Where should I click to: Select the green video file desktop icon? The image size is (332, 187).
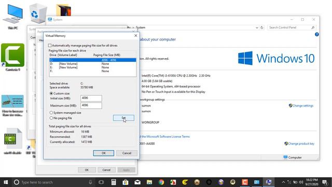pyautogui.click(x=12, y=141)
